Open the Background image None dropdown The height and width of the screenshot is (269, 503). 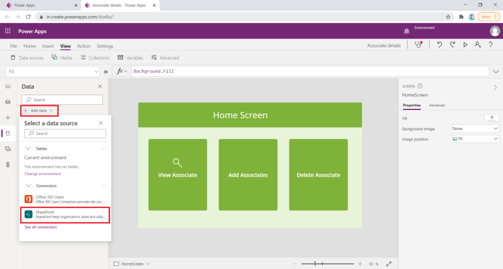click(x=475, y=128)
